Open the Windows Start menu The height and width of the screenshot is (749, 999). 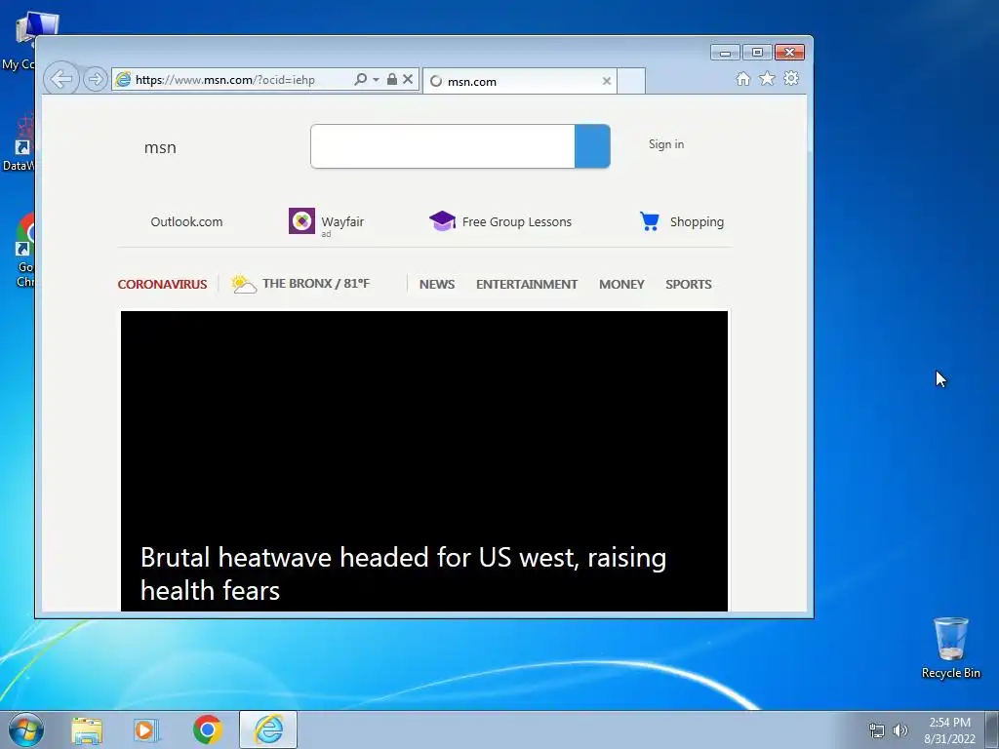[26, 729]
